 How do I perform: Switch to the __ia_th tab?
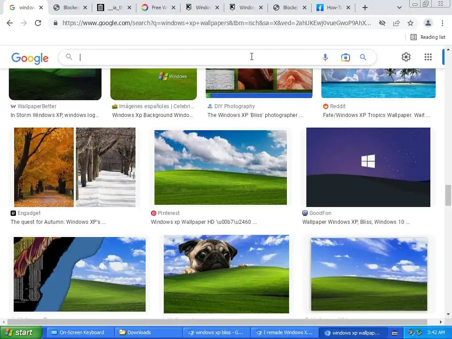(x=115, y=8)
